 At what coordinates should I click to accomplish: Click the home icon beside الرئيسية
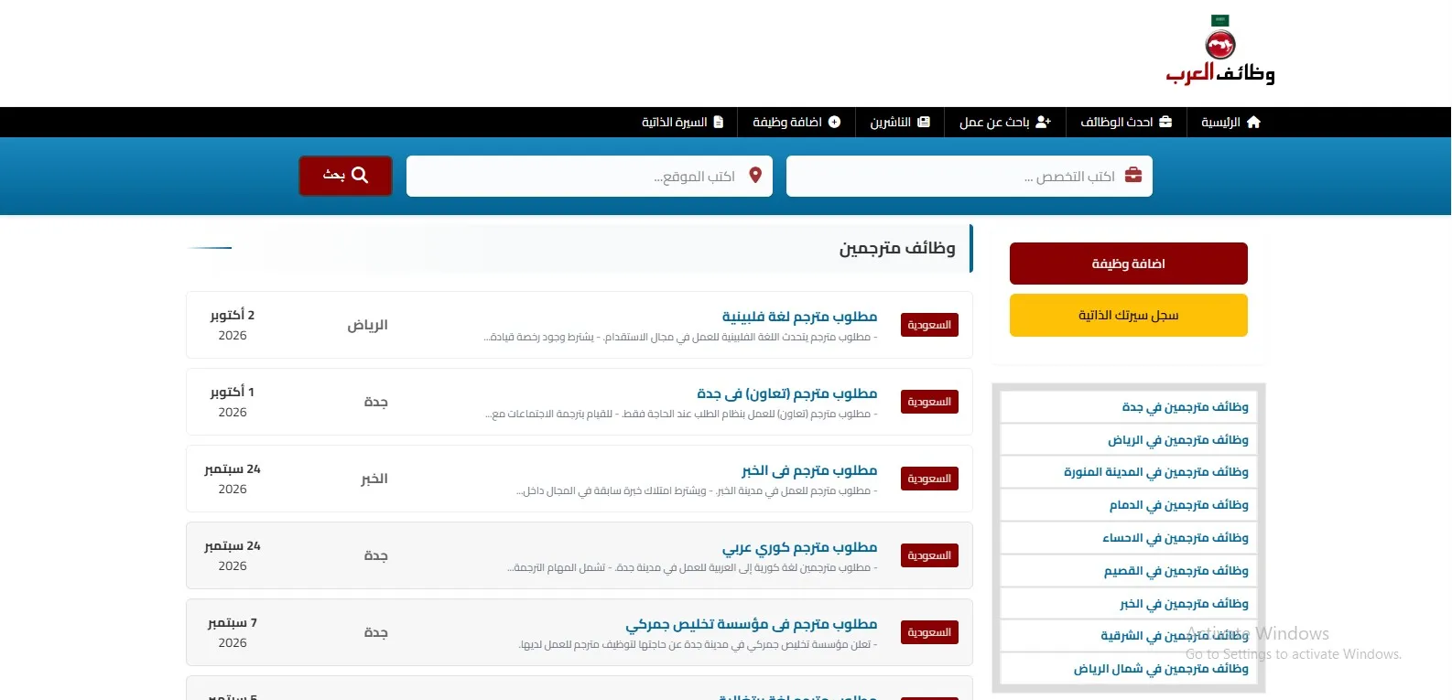(1253, 122)
